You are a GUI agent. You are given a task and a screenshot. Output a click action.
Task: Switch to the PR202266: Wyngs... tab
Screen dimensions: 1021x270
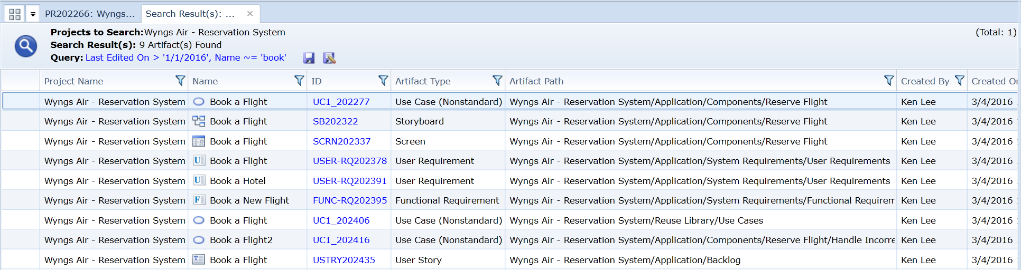(x=89, y=14)
